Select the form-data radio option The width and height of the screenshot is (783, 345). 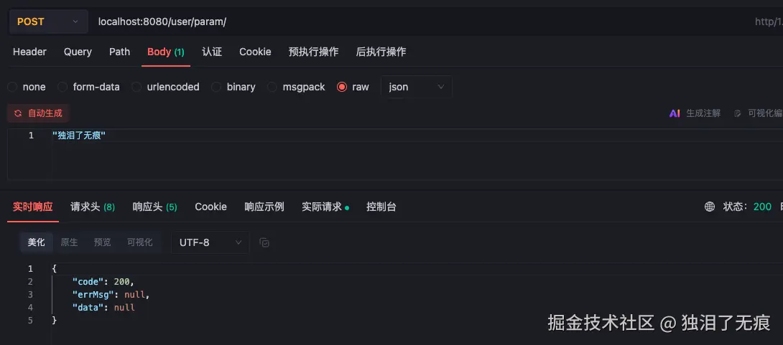point(62,87)
